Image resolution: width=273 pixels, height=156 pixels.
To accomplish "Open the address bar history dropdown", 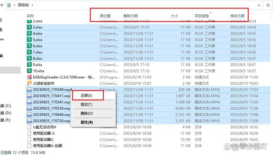I will [259, 5].
